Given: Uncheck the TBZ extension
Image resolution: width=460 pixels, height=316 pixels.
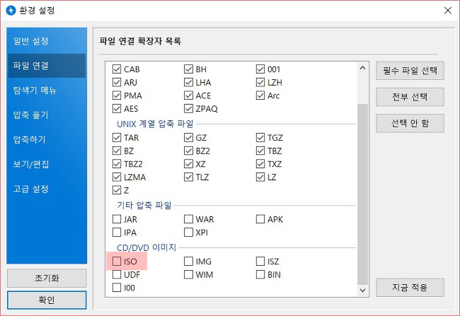Looking at the screenshot, I should pos(260,151).
